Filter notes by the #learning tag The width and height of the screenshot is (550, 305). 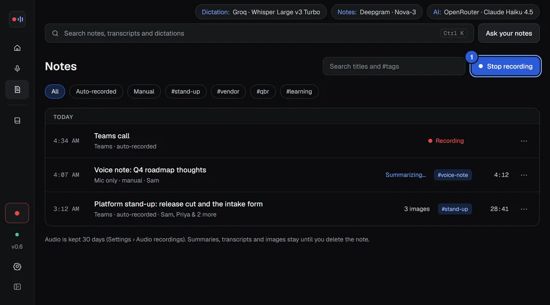299,91
